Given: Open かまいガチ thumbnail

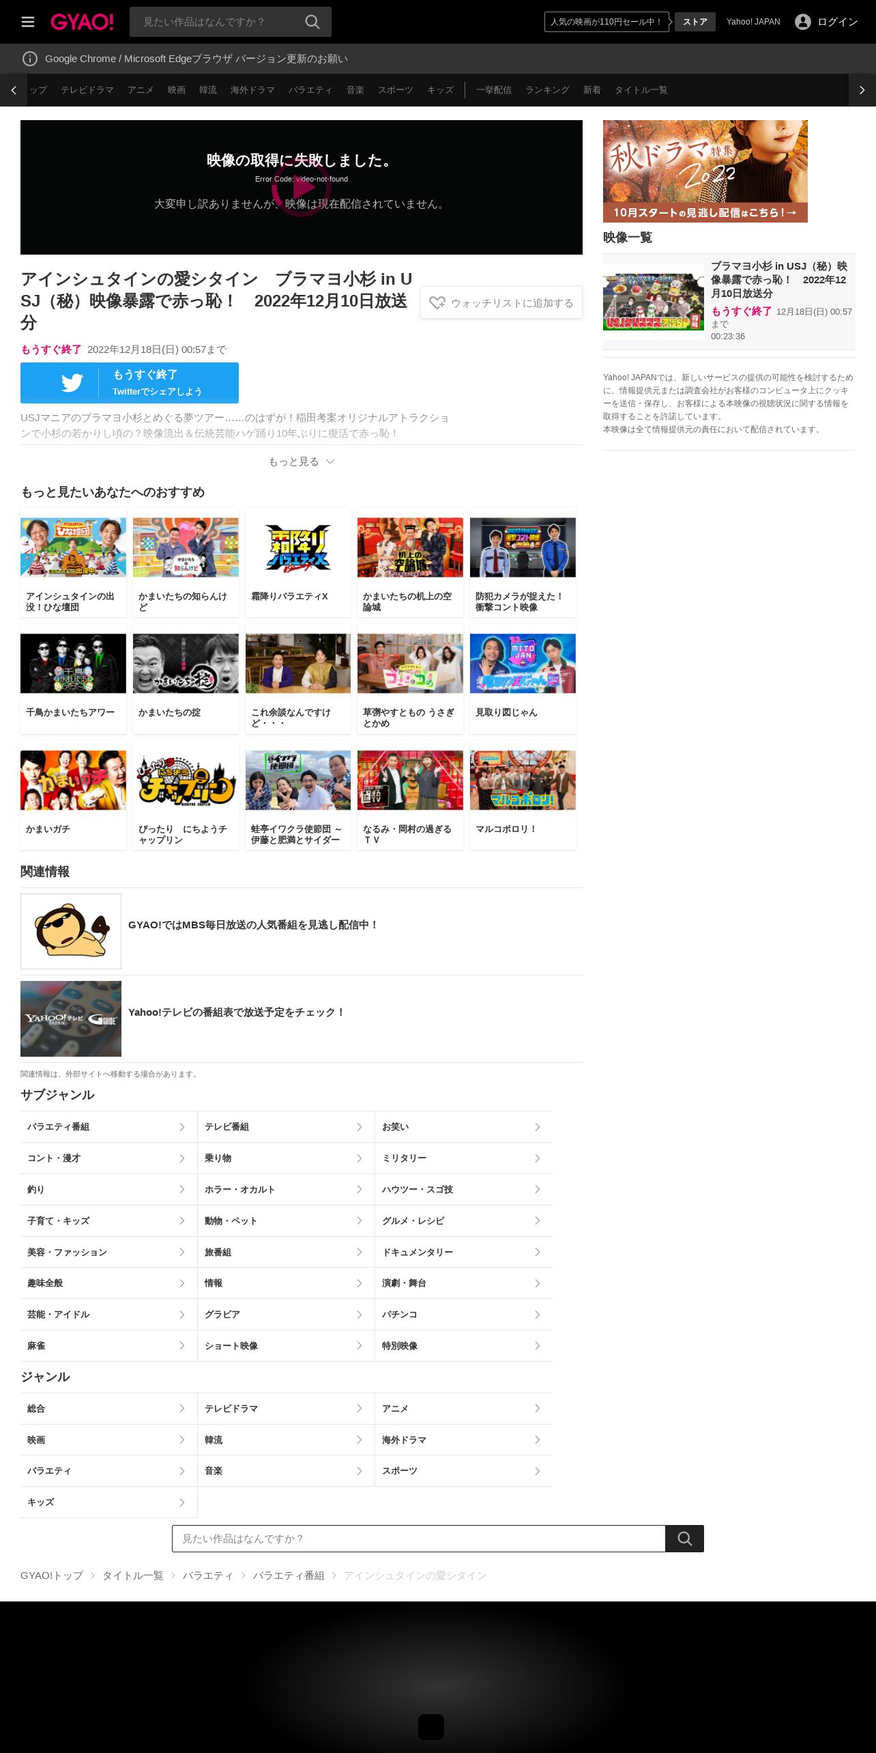Looking at the screenshot, I should tap(74, 780).
